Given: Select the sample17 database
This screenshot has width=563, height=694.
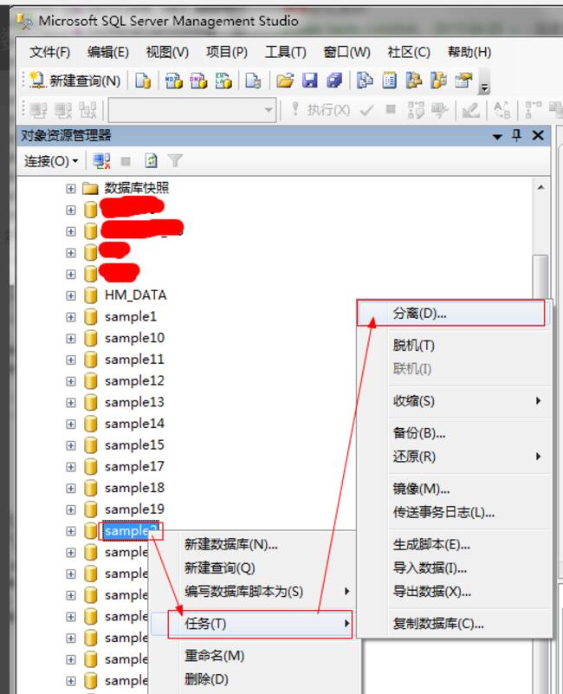Looking at the screenshot, I should coord(134,466).
